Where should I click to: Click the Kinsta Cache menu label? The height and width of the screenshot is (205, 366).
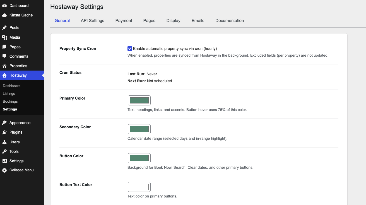click(21, 15)
